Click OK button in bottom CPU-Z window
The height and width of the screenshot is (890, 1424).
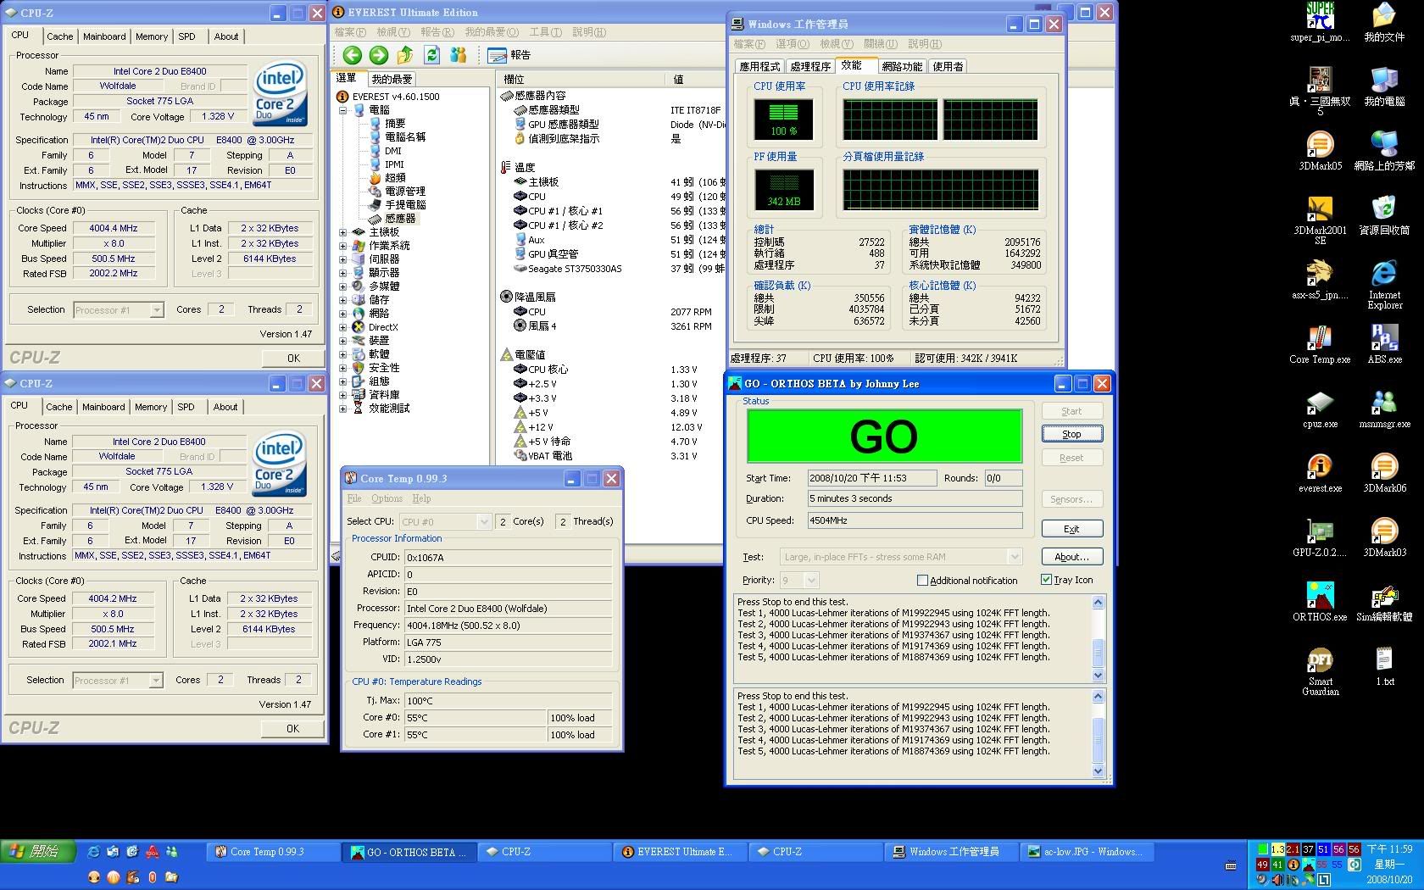click(x=292, y=728)
